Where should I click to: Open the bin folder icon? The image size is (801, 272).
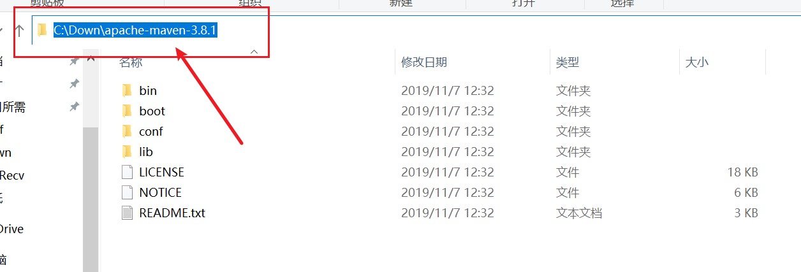[127, 90]
